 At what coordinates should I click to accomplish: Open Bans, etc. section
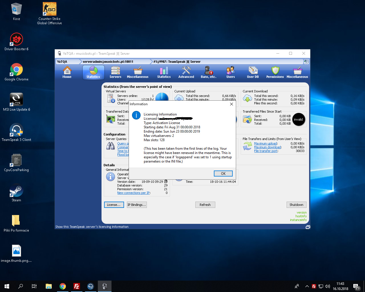tap(208, 72)
